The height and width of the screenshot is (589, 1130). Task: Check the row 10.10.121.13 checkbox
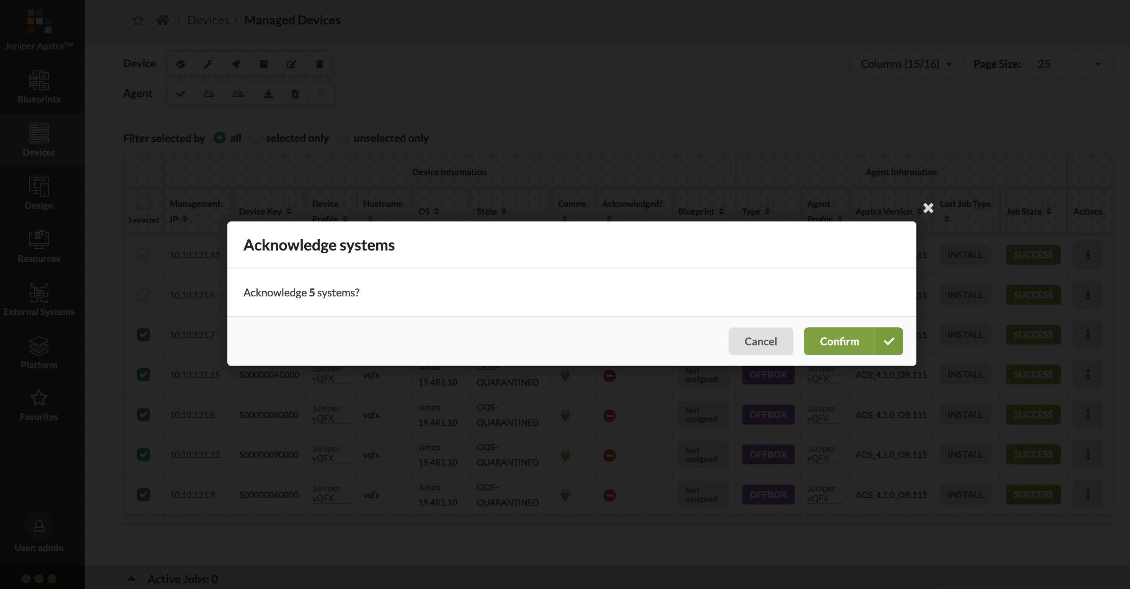coord(144,255)
